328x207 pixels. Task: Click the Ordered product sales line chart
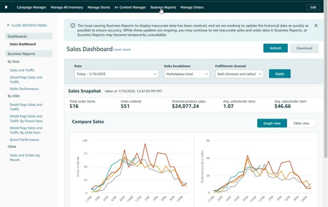pyautogui.click(x=256, y=170)
